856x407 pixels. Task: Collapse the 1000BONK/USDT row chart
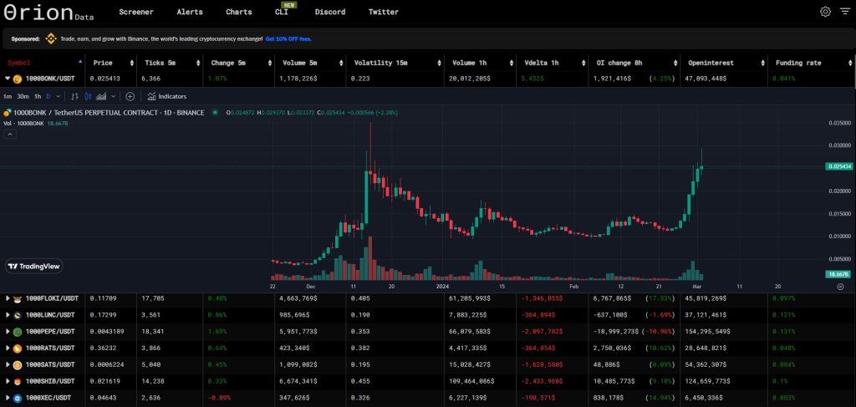8,78
